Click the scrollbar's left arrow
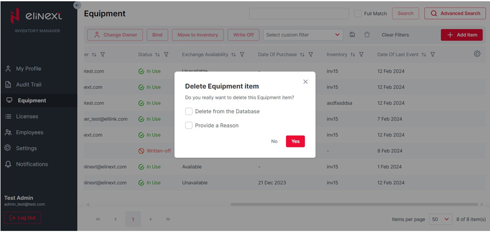 pos(88,204)
